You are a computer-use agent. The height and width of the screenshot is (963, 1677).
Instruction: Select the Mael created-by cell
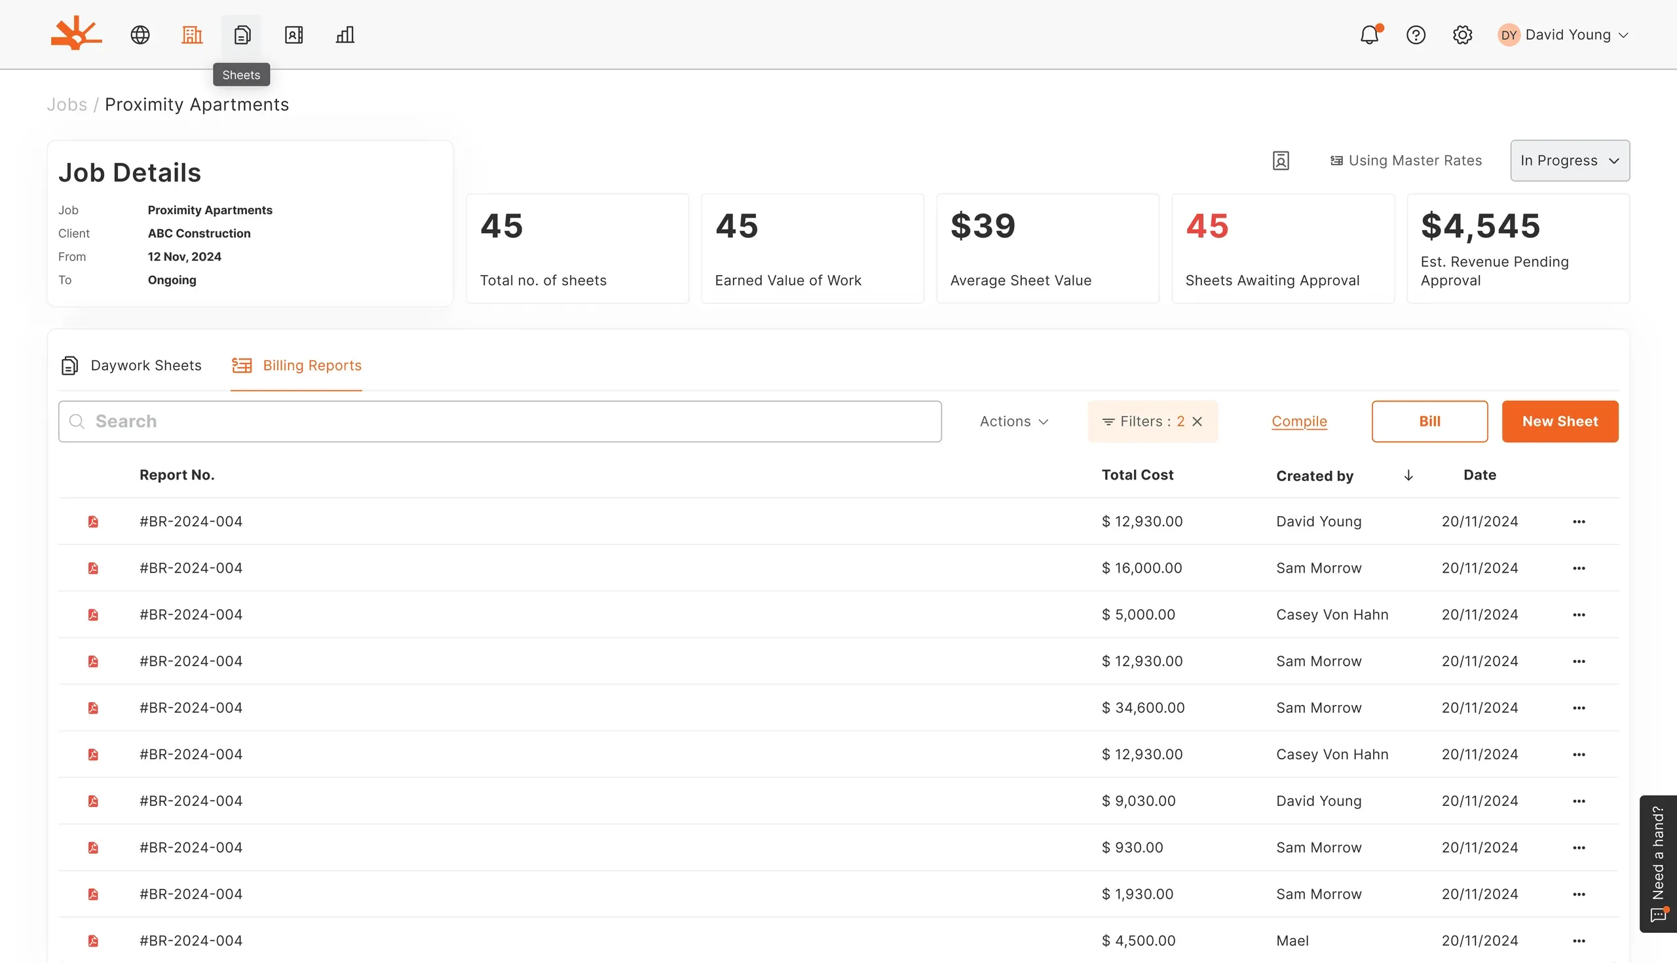click(x=1293, y=941)
